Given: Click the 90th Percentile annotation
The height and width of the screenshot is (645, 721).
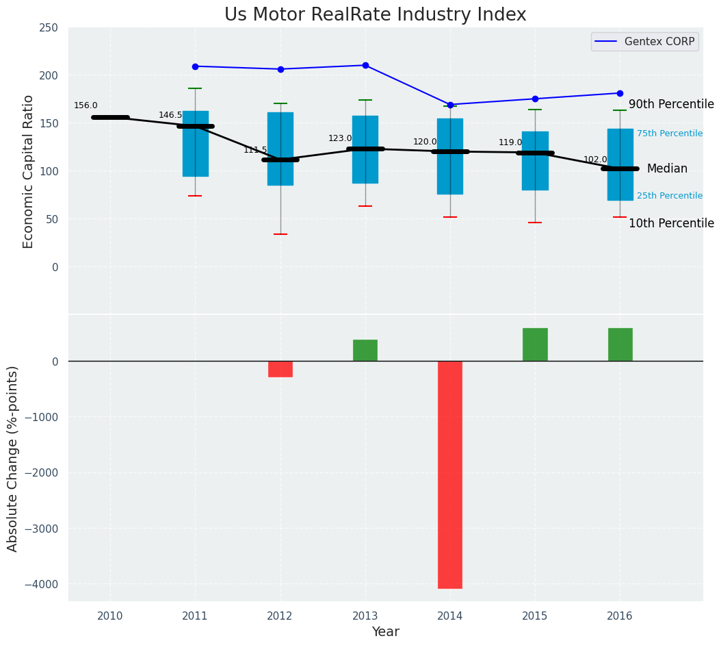Looking at the screenshot, I should (670, 105).
